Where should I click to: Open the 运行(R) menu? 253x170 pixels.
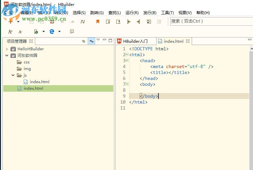click(132, 13)
